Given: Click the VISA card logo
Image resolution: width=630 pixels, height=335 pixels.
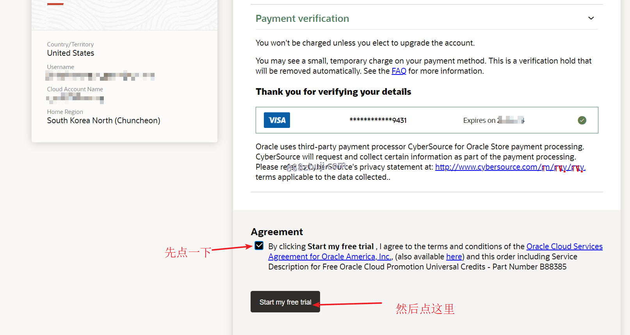Looking at the screenshot, I should click(277, 120).
